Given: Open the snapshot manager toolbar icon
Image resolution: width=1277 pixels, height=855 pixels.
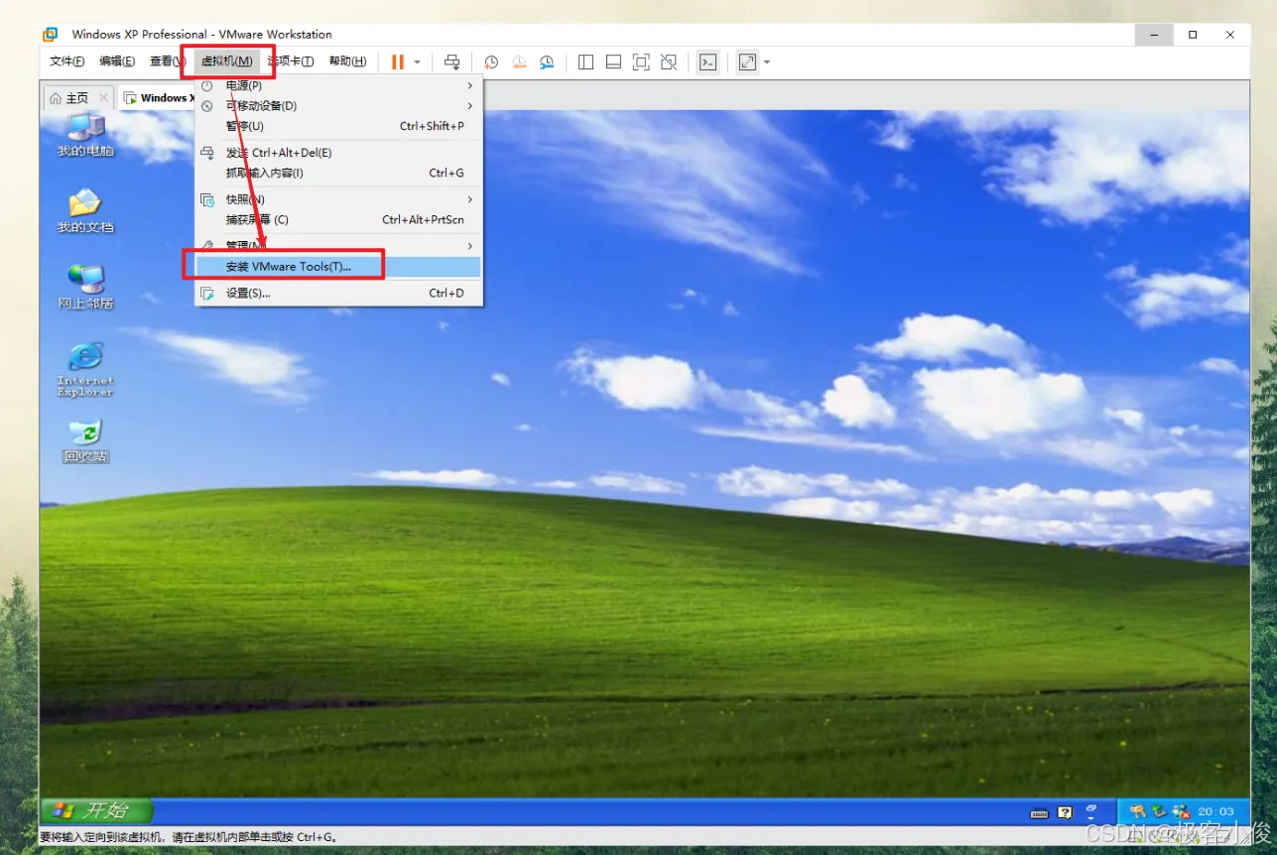Looking at the screenshot, I should pos(547,62).
